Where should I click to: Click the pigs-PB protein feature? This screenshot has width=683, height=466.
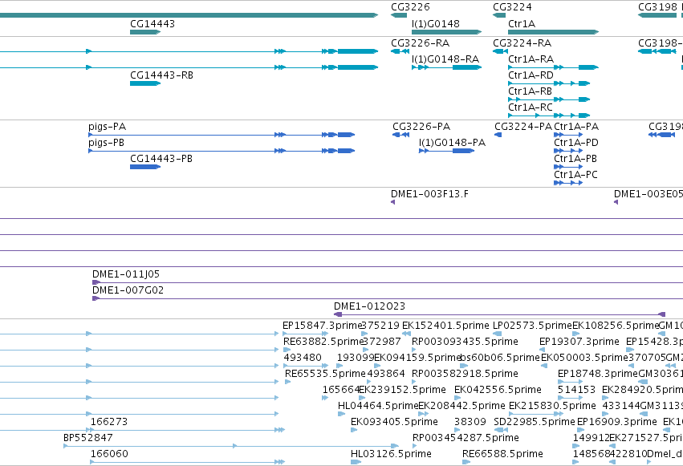(222, 151)
